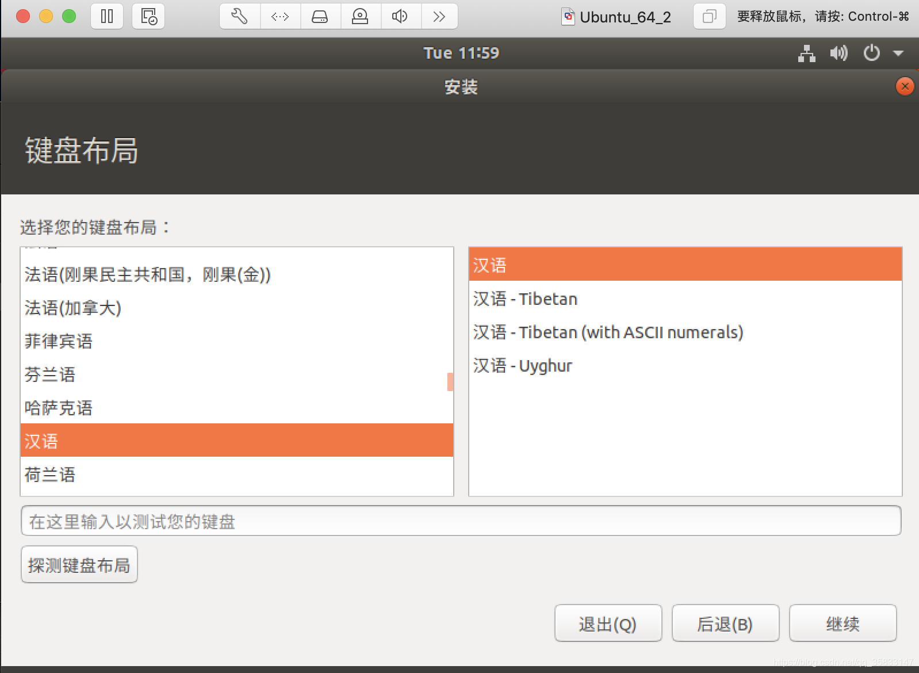
Task: Pause the virtual machine
Action: [x=107, y=16]
